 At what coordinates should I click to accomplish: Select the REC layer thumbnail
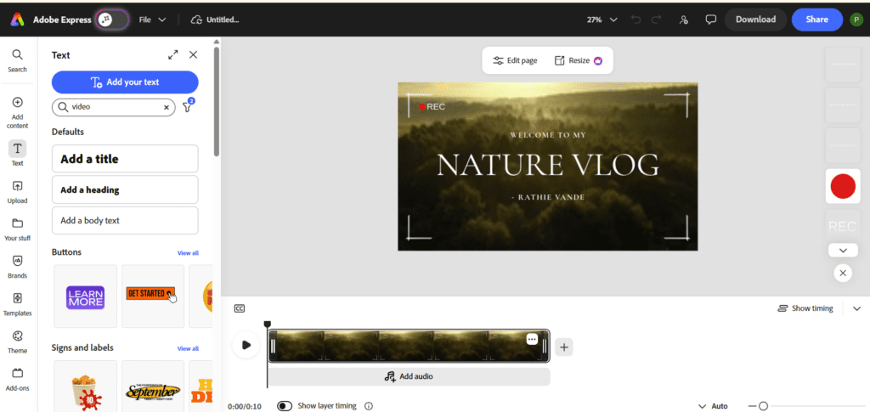pyautogui.click(x=843, y=226)
